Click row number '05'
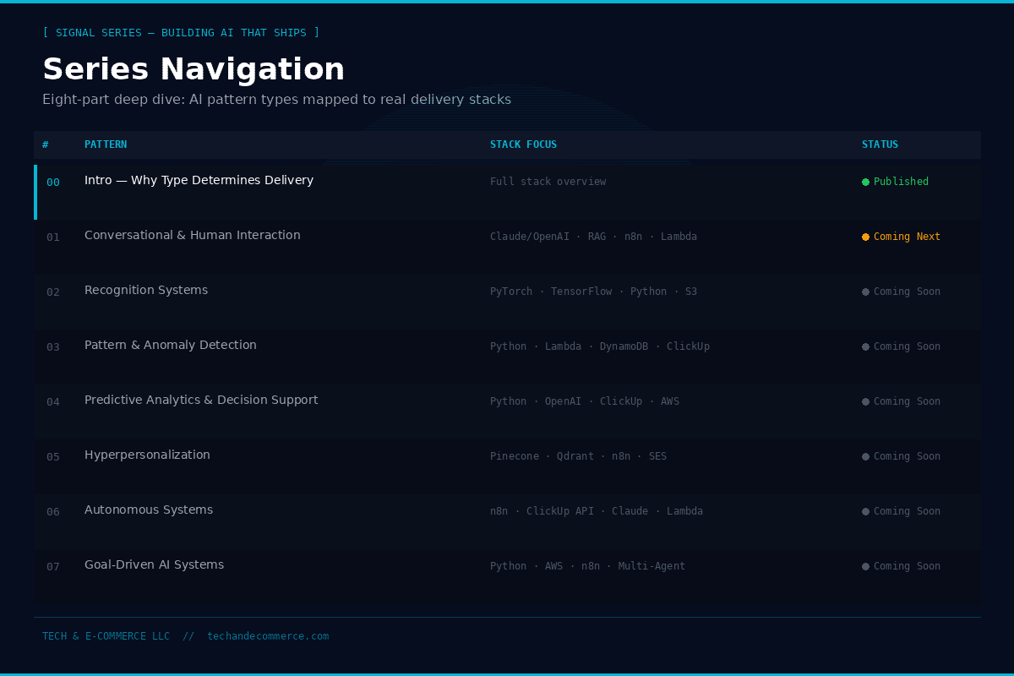 click(x=53, y=457)
